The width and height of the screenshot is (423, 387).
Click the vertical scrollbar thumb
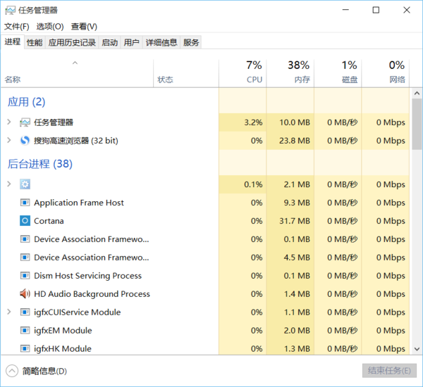click(x=417, y=124)
